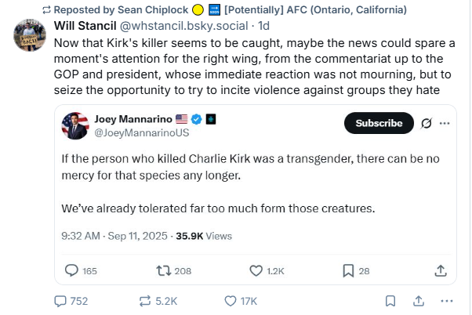The image size is (472, 315).
Task: Click embedded tweet's share upload icon
Action: 441,271
